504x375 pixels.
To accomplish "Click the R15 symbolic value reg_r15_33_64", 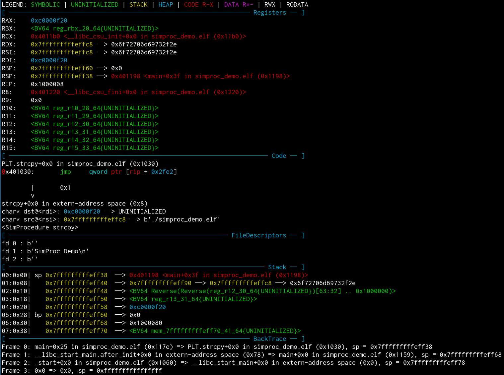I will (95, 148).
